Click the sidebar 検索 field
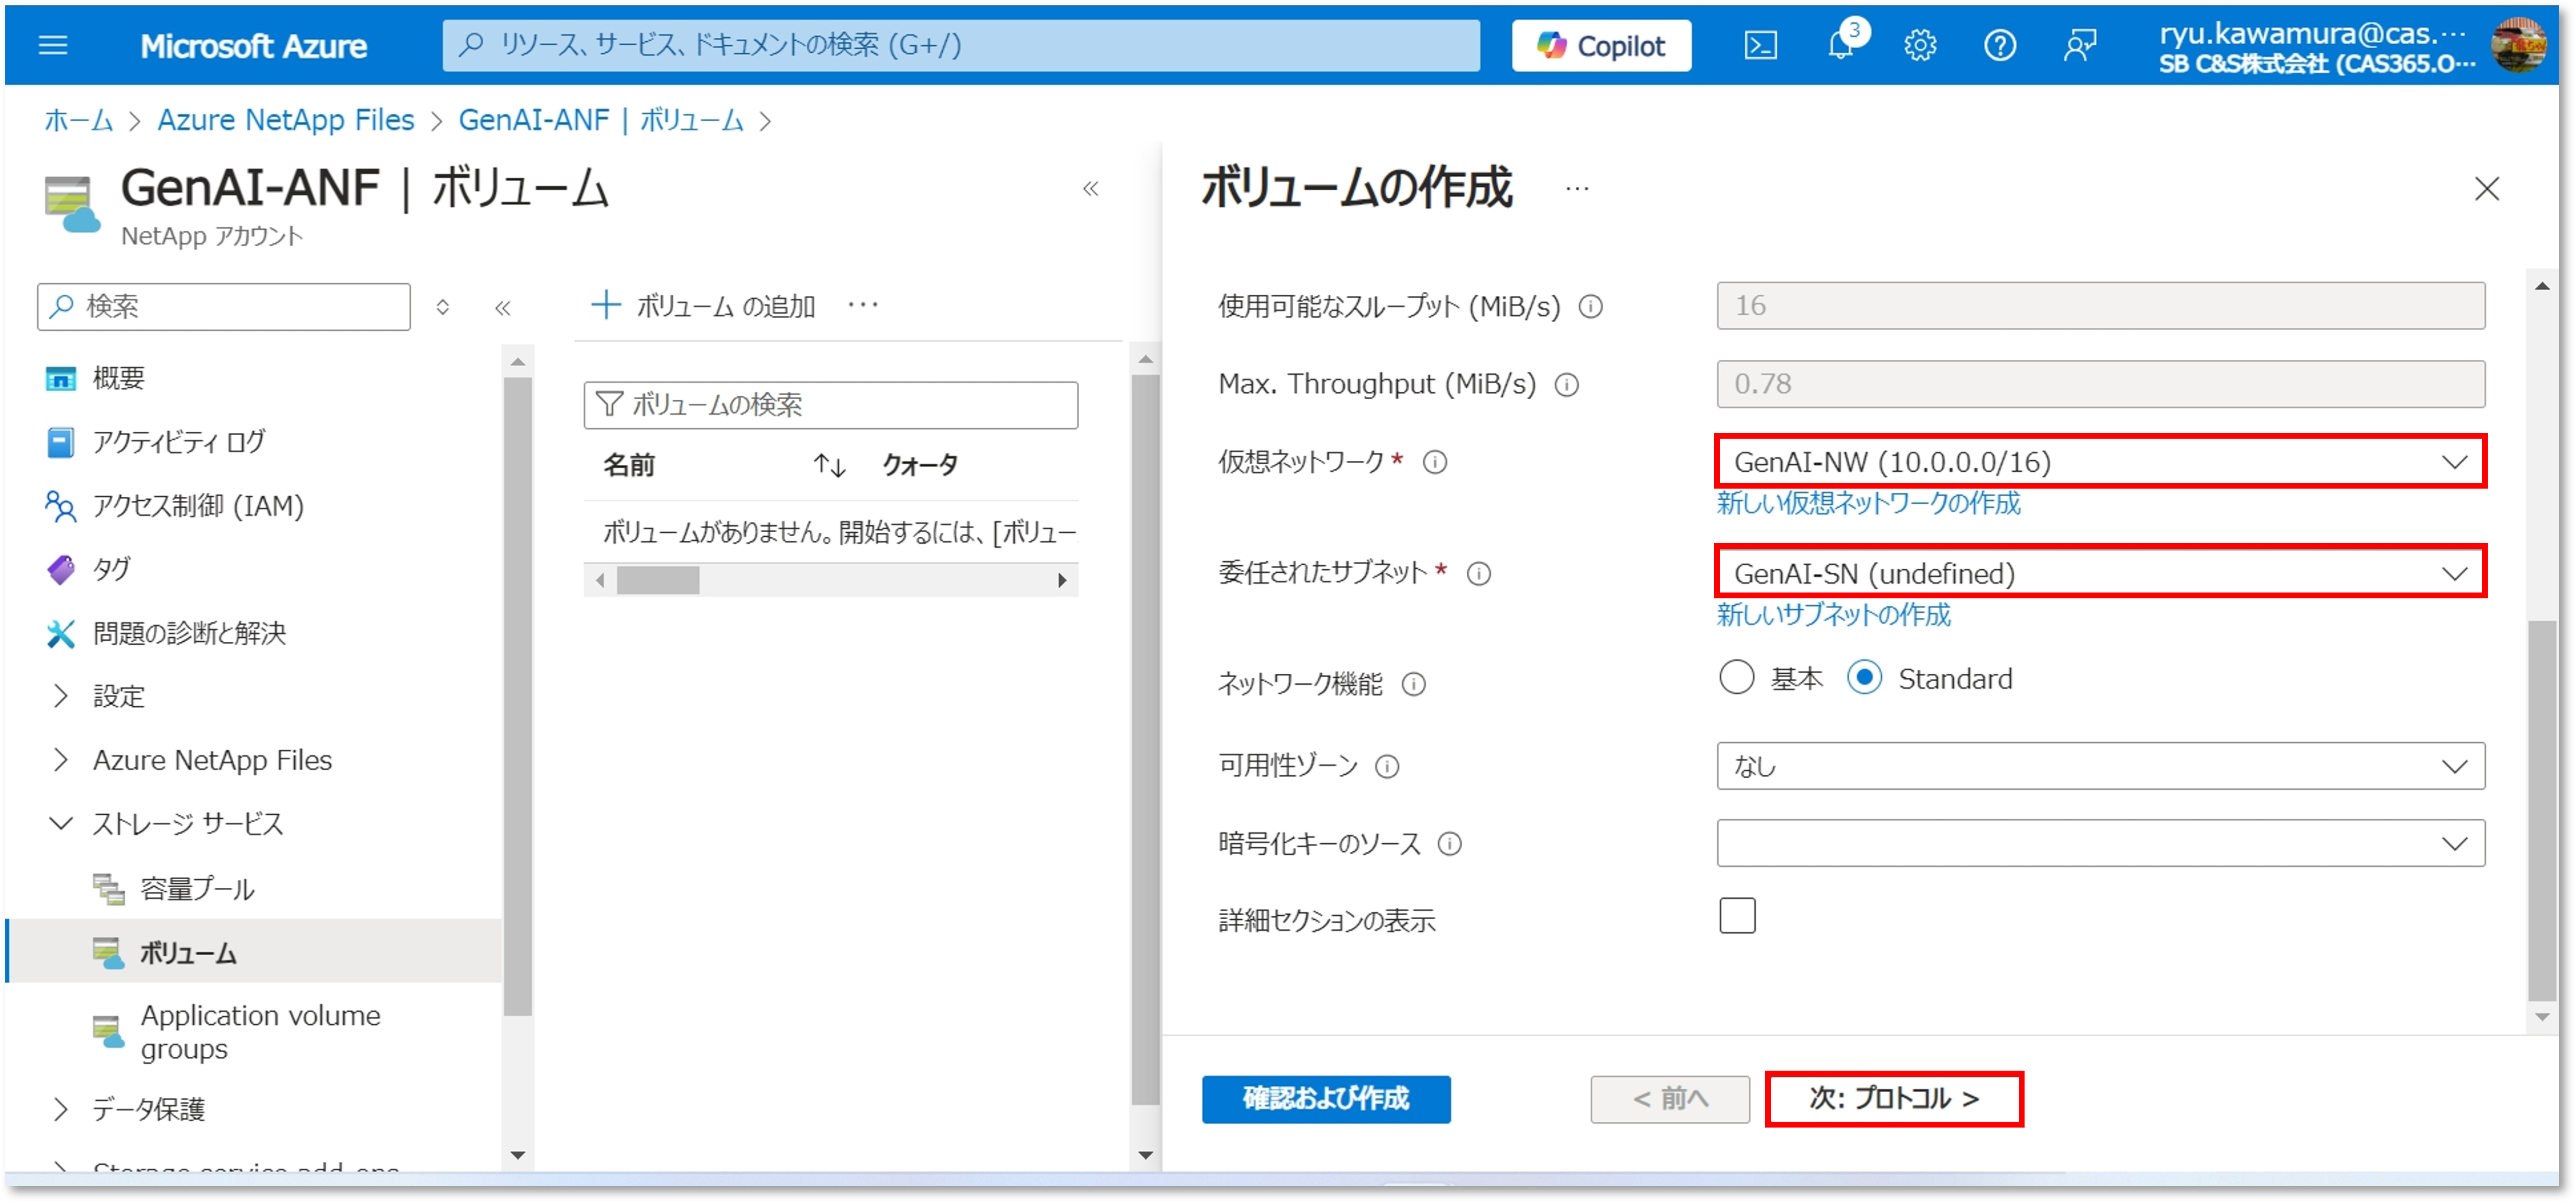 (x=223, y=306)
